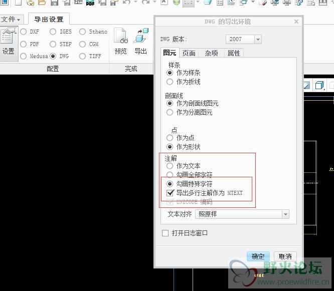Choose 作为剖面线图元 option

(170, 103)
